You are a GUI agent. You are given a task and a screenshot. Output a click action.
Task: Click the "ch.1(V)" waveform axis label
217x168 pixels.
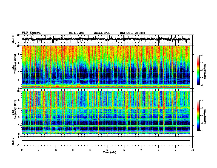point(13,39)
